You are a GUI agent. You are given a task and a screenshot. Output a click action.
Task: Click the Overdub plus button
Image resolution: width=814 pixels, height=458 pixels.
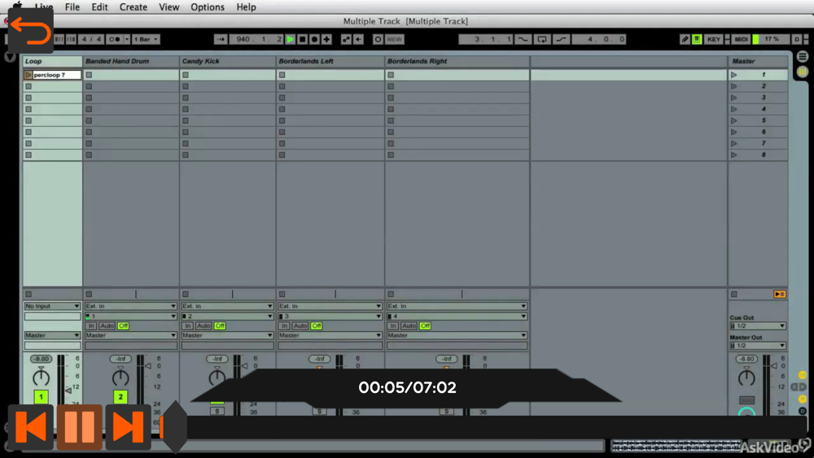pyautogui.click(x=326, y=39)
